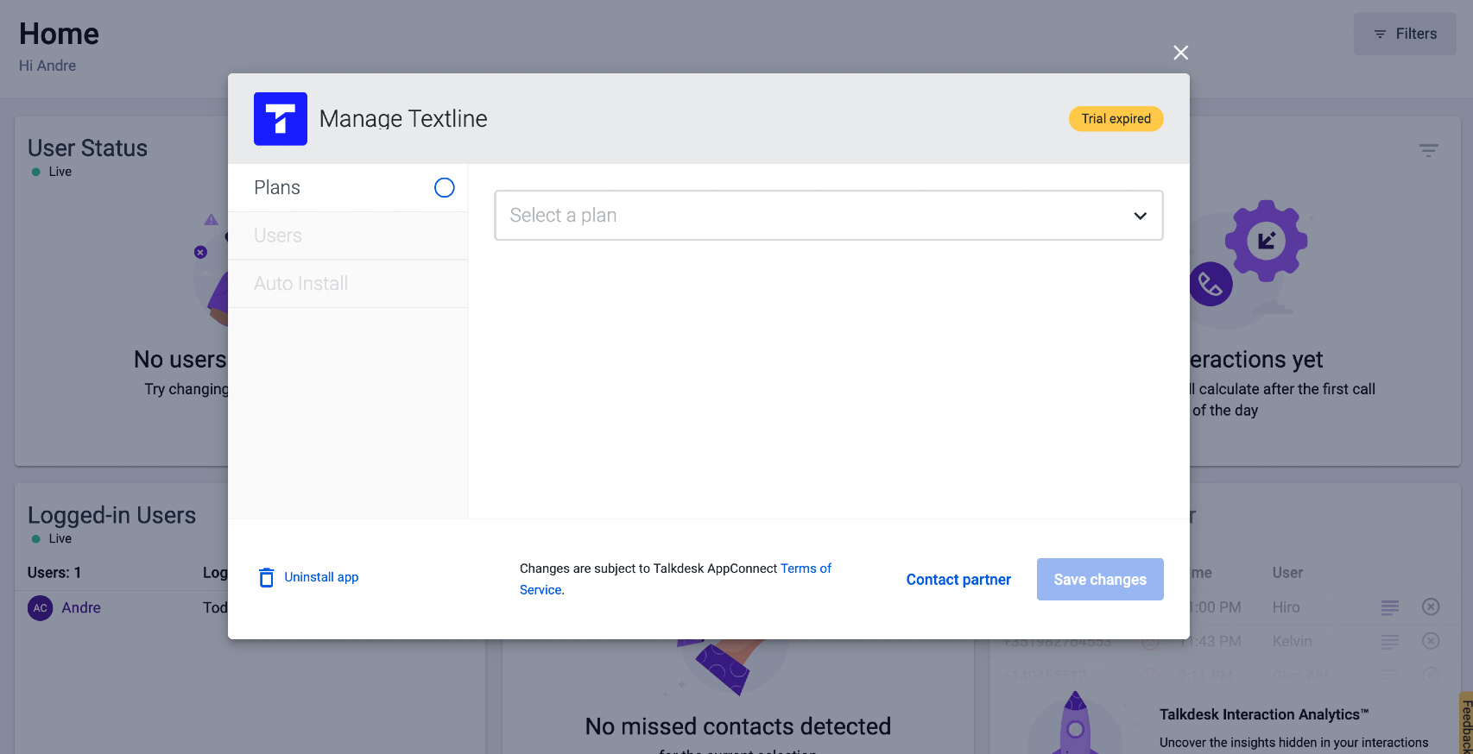This screenshot has height=754, width=1473.
Task: Close the Manage Textline dialog
Action: pos(1180,53)
